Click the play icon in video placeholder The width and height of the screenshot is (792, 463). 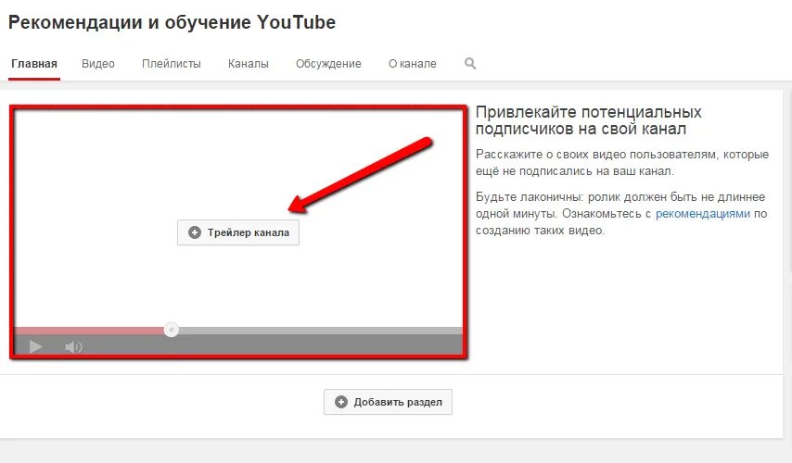tap(35, 347)
